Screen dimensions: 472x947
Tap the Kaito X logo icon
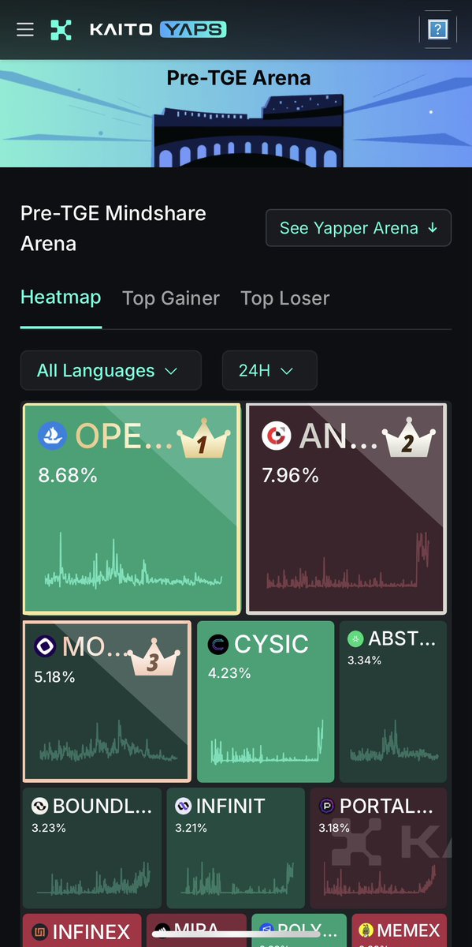[x=61, y=30]
